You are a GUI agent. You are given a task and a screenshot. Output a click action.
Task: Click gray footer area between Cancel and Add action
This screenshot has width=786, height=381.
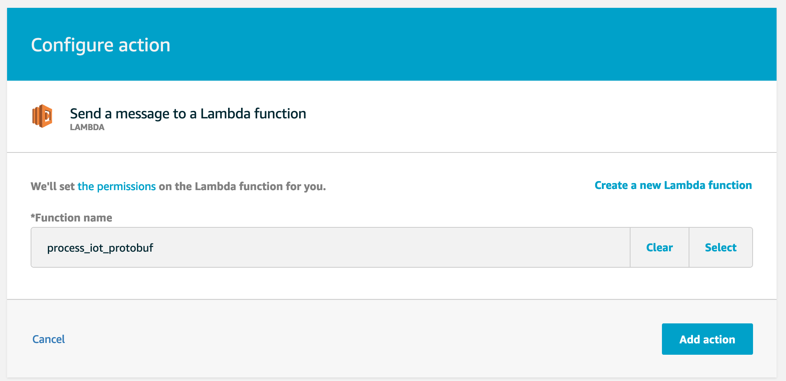click(353, 339)
